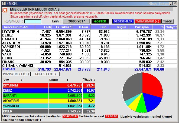Image resolution: width=179 pixels, height=123 pixels.
Task: Select the Tarih date field
Action: coord(77,21)
